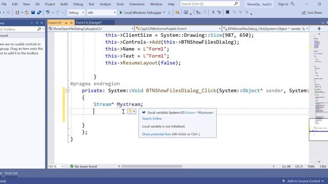Click the TABS indicator in status bar
The width and height of the screenshot is (328, 184).
(311, 166)
